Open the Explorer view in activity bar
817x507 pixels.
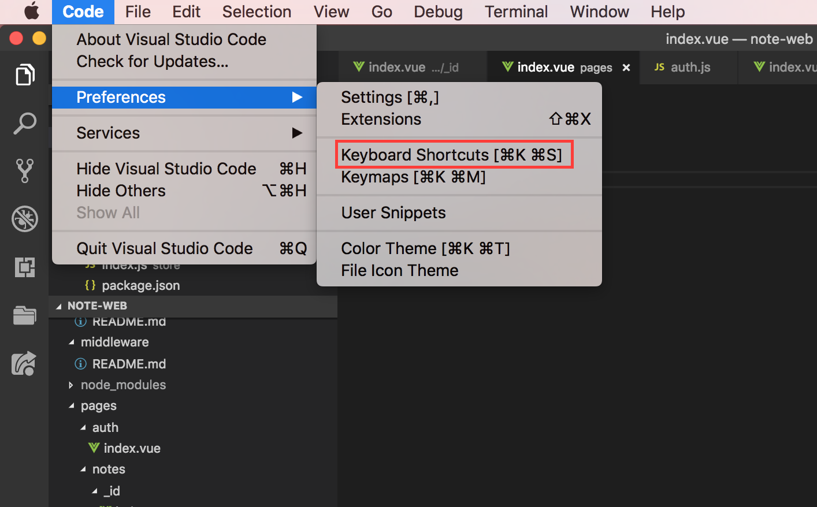tap(25, 74)
